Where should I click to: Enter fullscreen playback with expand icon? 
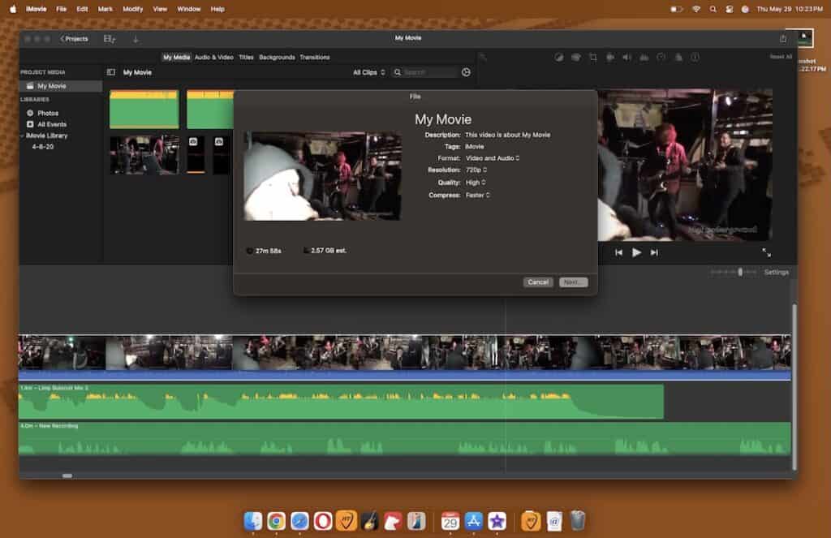(766, 252)
